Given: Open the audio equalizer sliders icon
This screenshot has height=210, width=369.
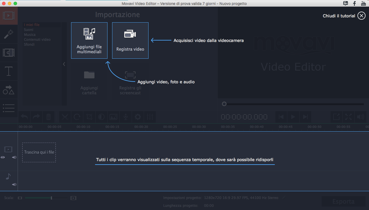Looking at the screenshot, I should [150, 117].
